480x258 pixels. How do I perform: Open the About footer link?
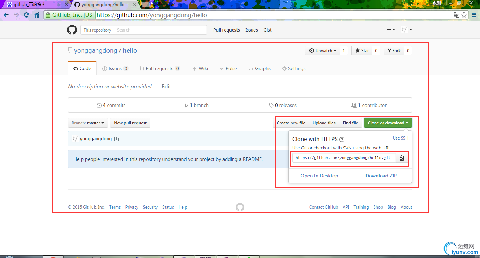(x=407, y=207)
